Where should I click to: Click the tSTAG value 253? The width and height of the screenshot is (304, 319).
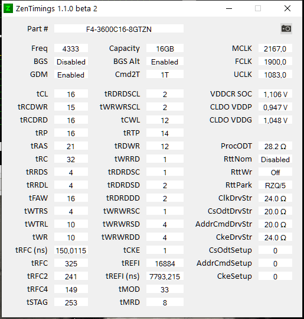(x=71, y=302)
